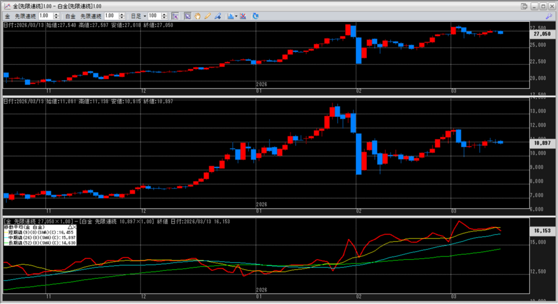Close the 移動平均 legend box

coord(75,226)
